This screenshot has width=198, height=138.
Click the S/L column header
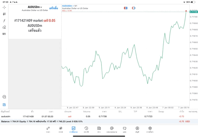coord(120,111)
